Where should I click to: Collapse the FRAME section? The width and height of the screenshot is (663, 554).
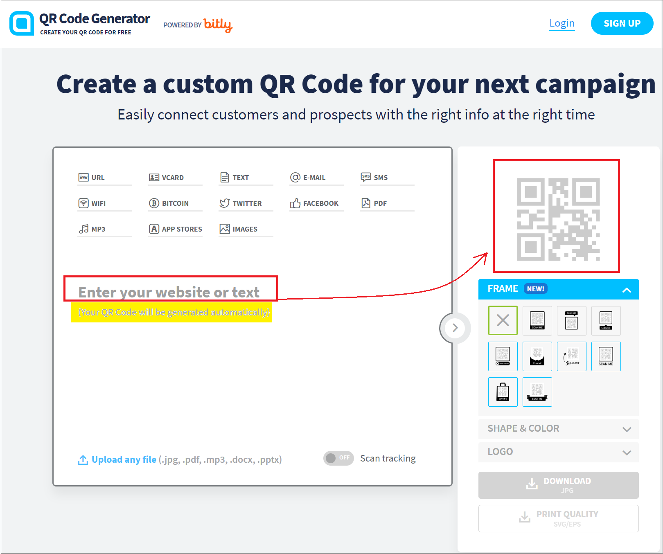(x=626, y=290)
